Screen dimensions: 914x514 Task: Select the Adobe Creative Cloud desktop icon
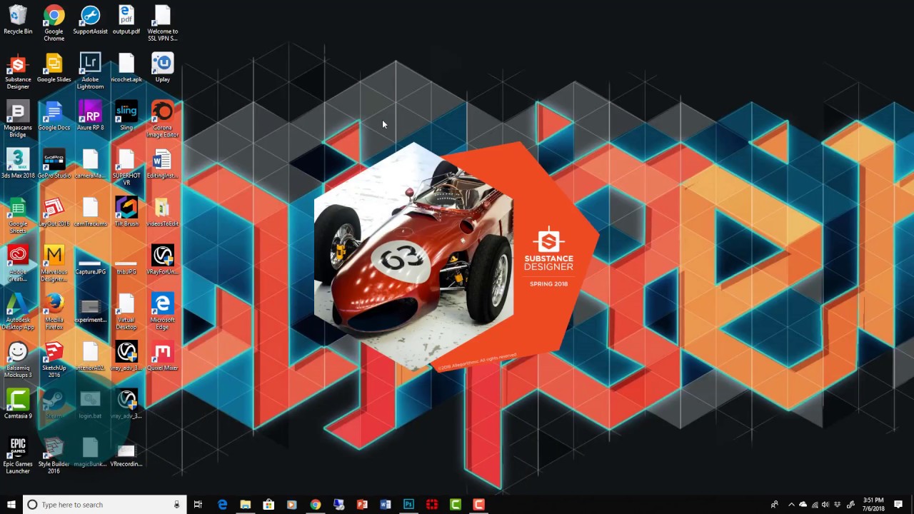point(18,264)
